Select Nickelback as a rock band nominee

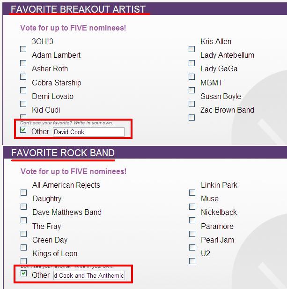click(192, 220)
